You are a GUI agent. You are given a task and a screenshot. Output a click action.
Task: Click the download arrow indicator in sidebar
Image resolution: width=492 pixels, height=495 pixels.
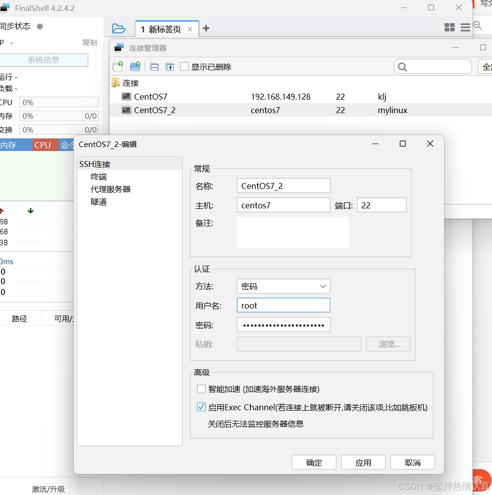click(30, 210)
